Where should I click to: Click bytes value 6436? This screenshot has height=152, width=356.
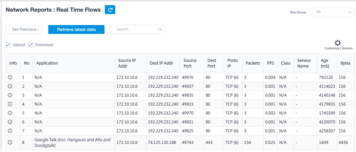[x=343, y=142]
